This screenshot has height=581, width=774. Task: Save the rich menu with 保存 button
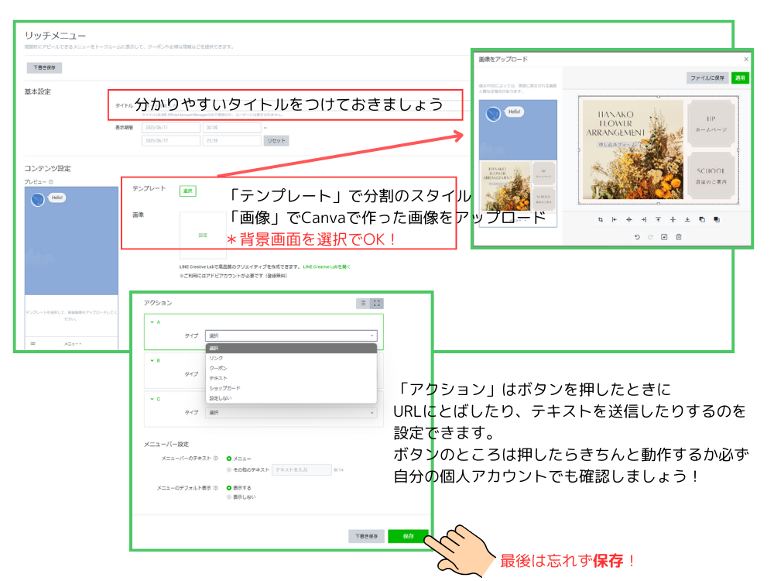pyautogui.click(x=408, y=536)
